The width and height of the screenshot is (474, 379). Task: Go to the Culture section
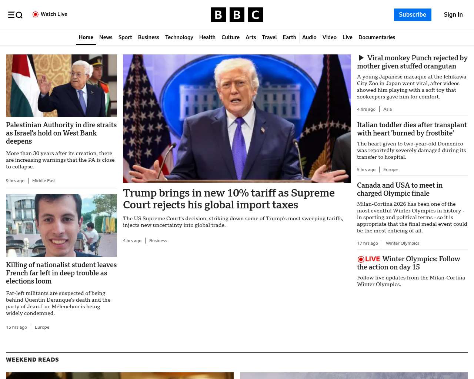(x=230, y=37)
